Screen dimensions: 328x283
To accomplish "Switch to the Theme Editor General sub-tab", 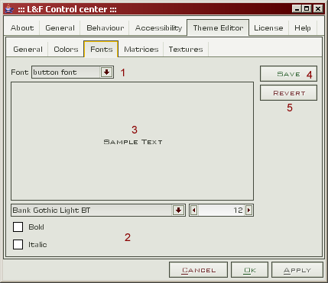I will click(x=28, y=49).
